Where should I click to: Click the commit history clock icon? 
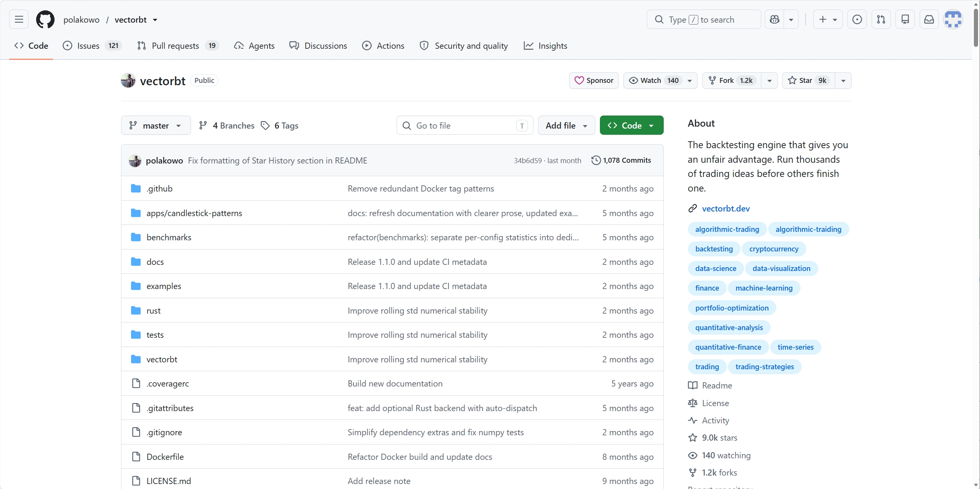pyautogui.click(x=596, y=160)
